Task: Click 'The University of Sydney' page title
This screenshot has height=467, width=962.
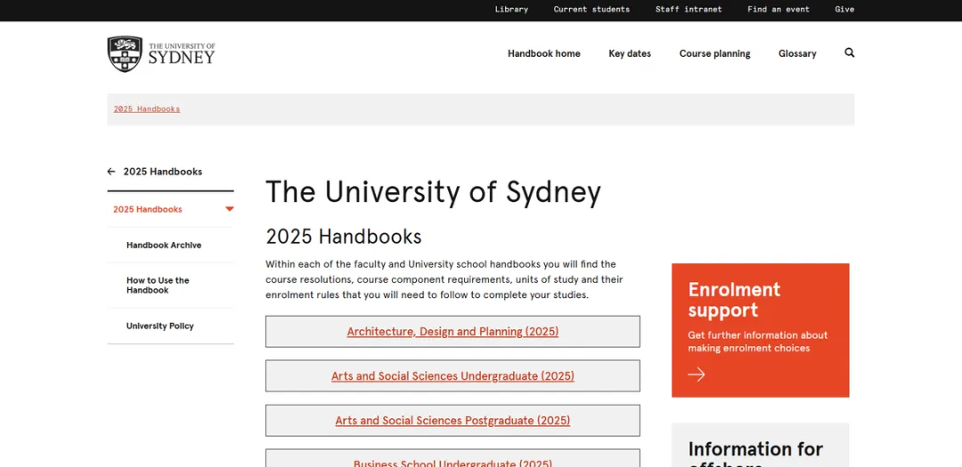Action: (433, 192)
